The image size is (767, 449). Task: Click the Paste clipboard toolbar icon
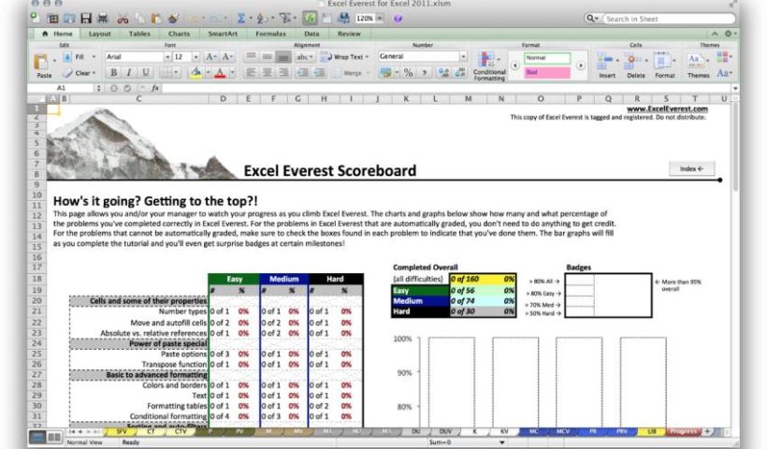pos(156,19)
